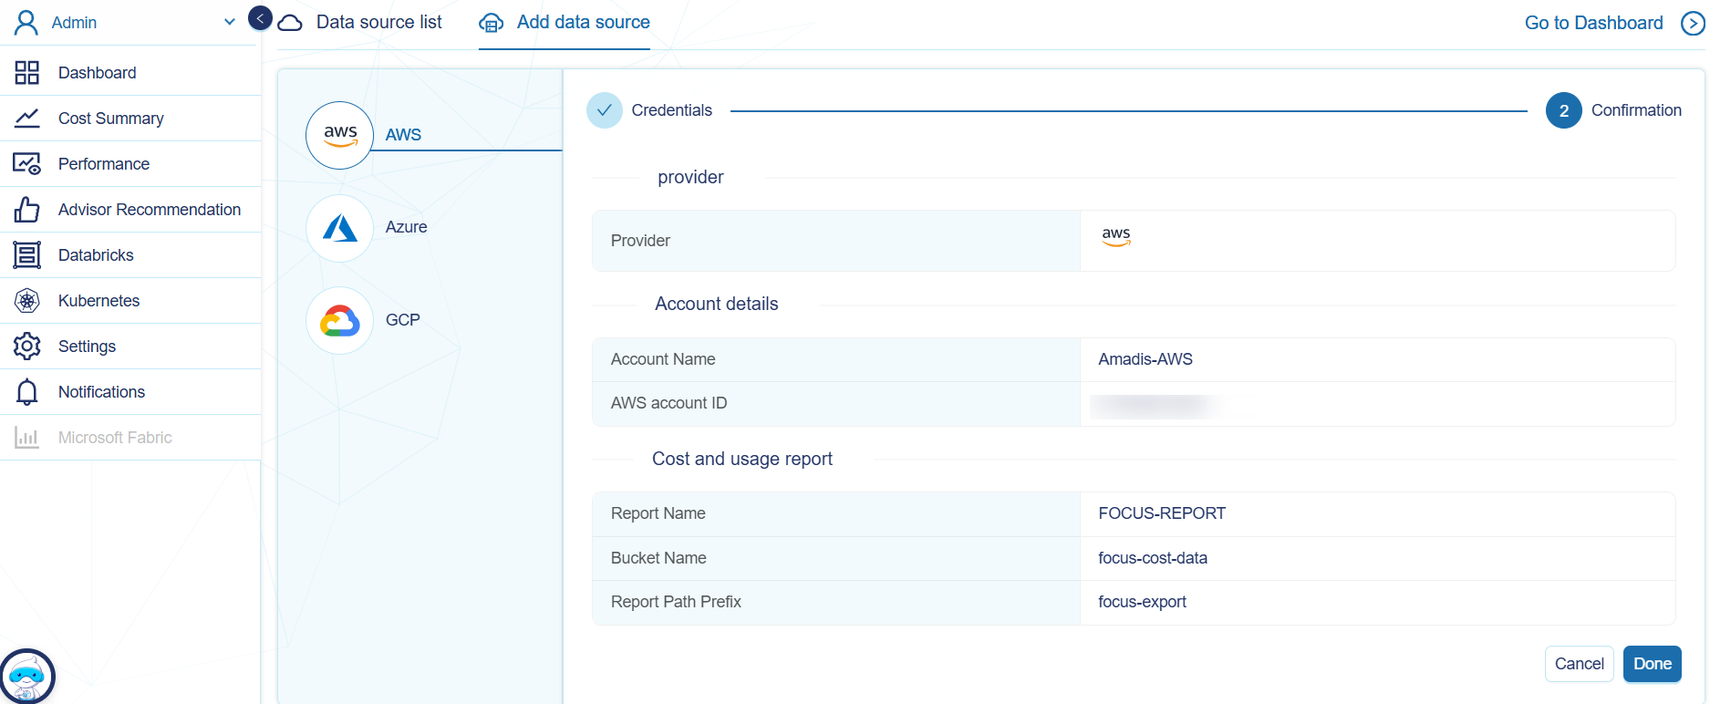Click the Notifications bell icon
The image size is (1710, 704).
click(27, 392)
